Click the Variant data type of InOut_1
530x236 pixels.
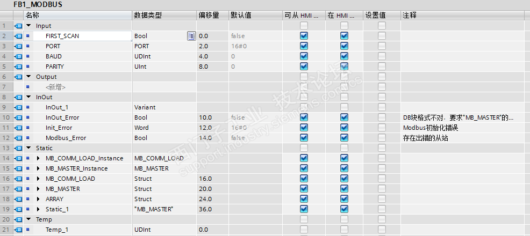pos(145,108)
